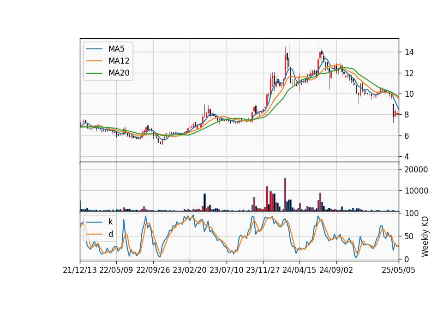Viewport: 443px width, 318px height.
Task: Click the 23/11/27 date tick label
Action: tap(263, 270)
